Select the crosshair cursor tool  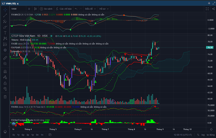[5, 9]
